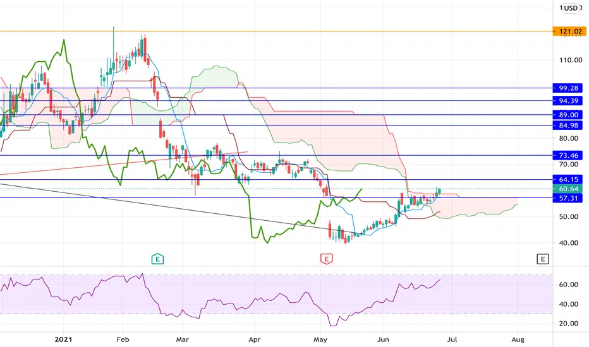Select the 64.15 horizontal line label

(x=568, y=179)
